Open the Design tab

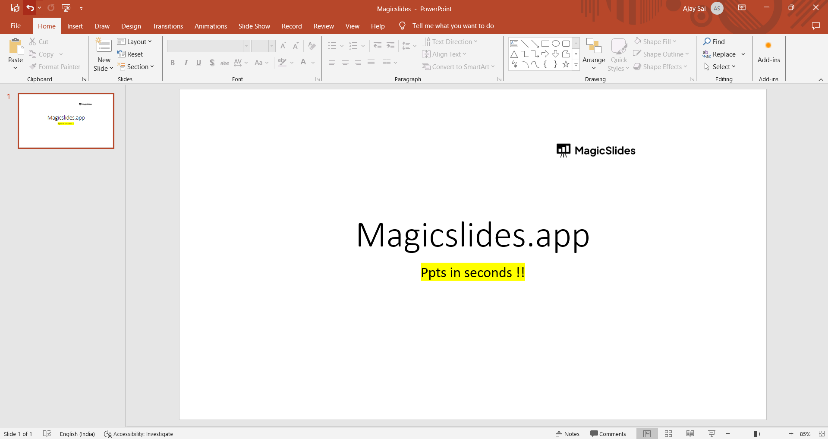[x=131, y=26]
